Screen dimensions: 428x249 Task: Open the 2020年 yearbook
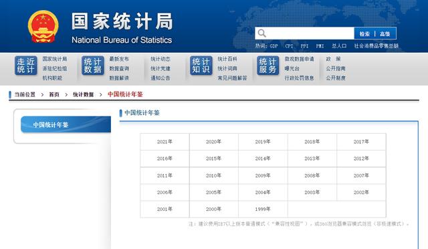[214, 142]
